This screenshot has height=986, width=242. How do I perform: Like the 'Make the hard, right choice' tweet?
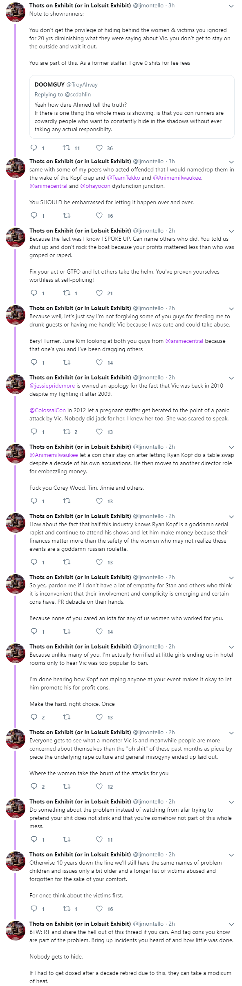tap(99, 717)
